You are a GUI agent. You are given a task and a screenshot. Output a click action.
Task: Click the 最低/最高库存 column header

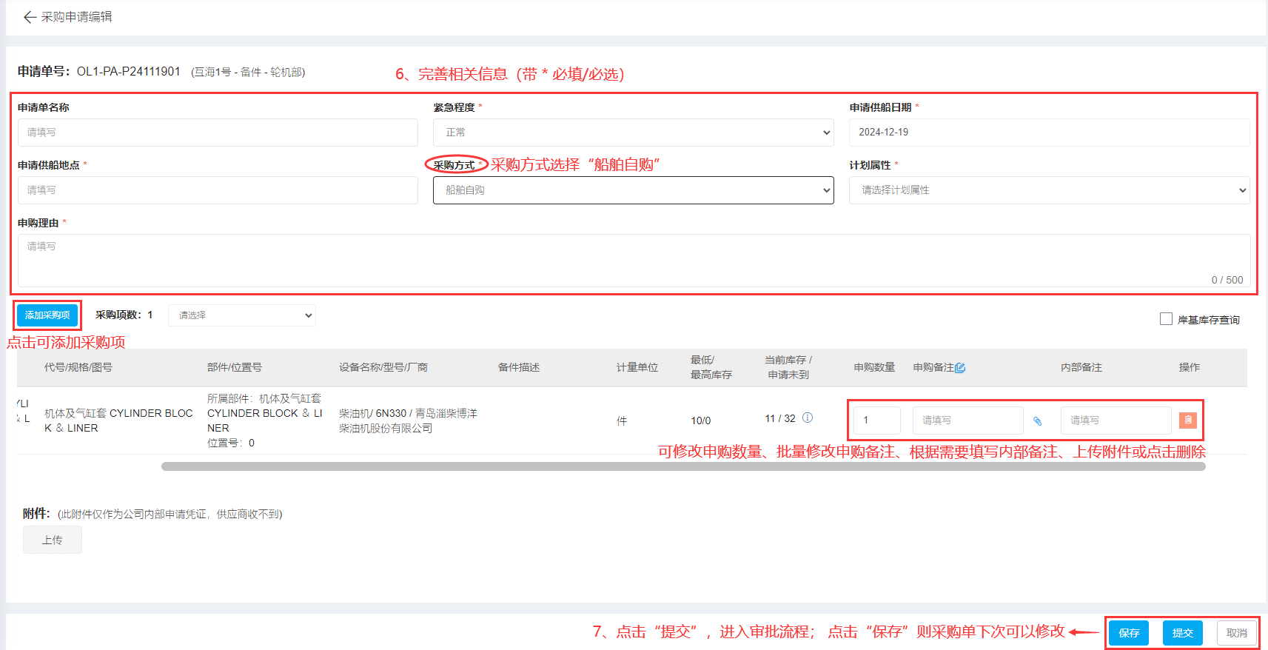(711, 367)
